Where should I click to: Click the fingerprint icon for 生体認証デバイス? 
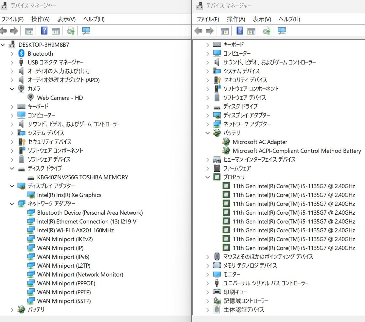pos(217,309)
